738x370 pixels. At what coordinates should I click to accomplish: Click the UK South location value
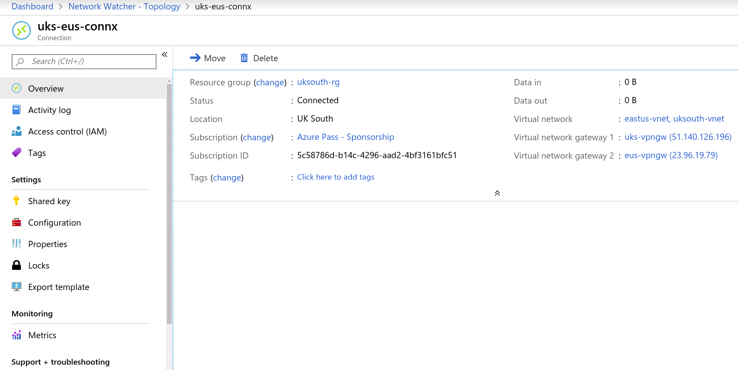click(315, 118)
